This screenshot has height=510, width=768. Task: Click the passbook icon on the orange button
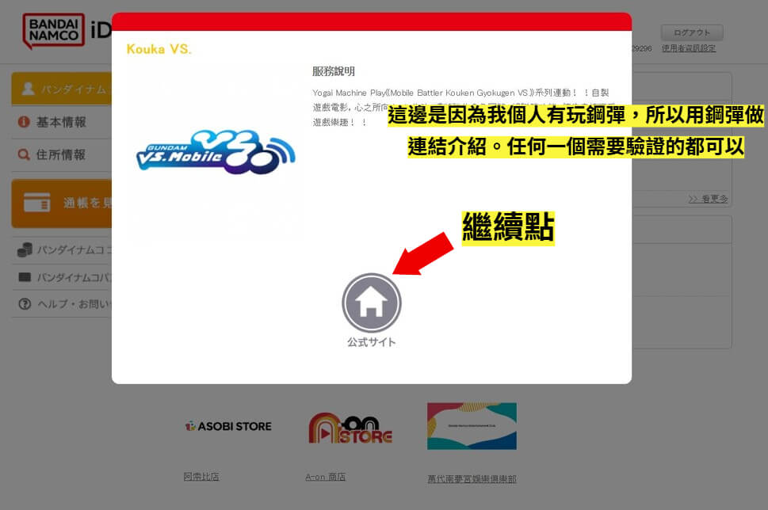tap(37, 202)
